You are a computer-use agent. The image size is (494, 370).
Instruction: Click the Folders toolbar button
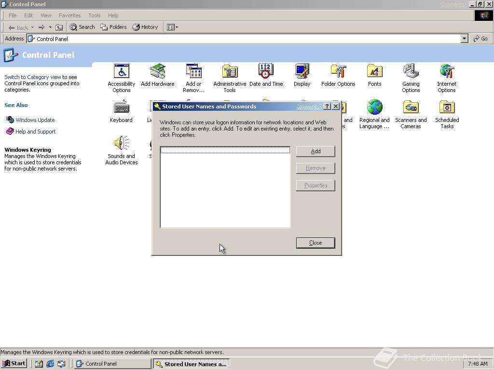click(x=113, y=27)
